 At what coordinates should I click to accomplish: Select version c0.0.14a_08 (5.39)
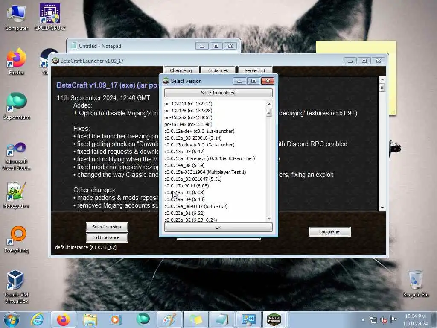click(x=215, y=165)
